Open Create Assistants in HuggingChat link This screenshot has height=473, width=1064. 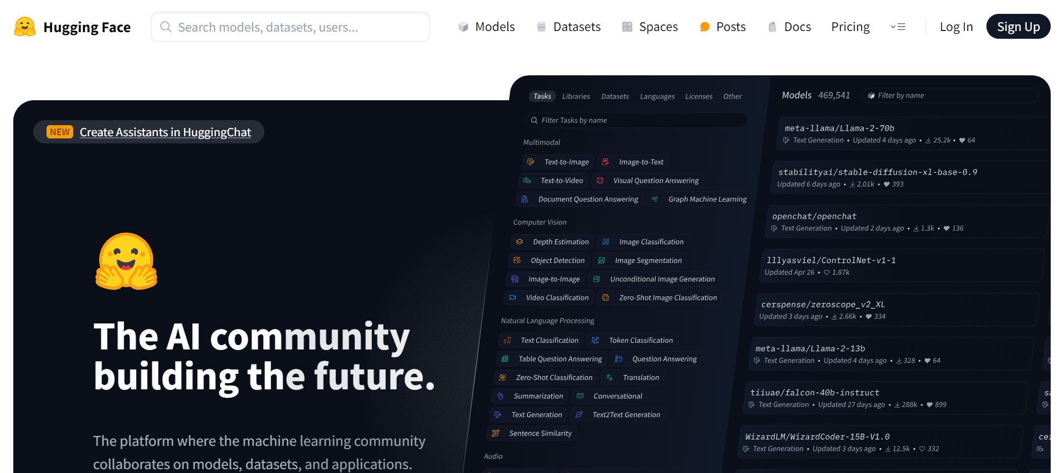coord(165,132)
